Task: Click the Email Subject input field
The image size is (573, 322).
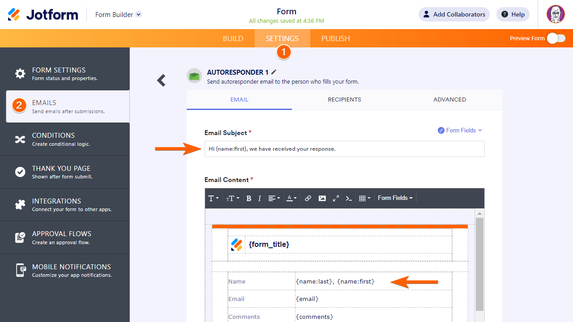Action: click(x=344, y=149)
